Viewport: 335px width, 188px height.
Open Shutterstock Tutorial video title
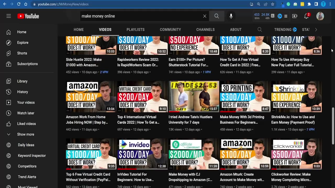[x=188, y=62]
